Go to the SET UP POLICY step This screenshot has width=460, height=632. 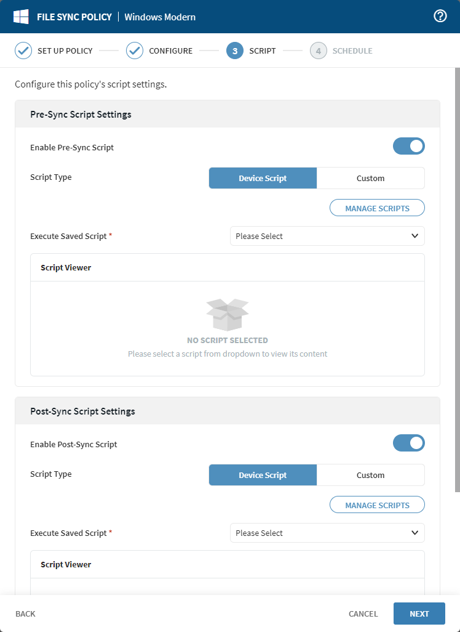coord(65,51)
